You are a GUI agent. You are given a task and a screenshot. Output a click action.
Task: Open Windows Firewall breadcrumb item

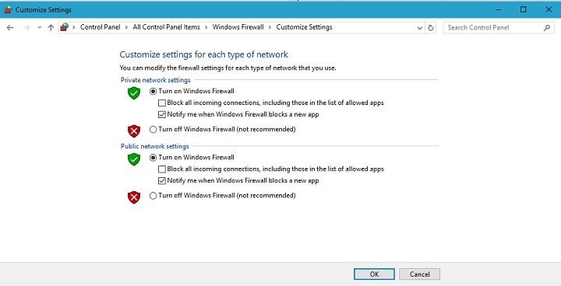(x=238, y=27)
